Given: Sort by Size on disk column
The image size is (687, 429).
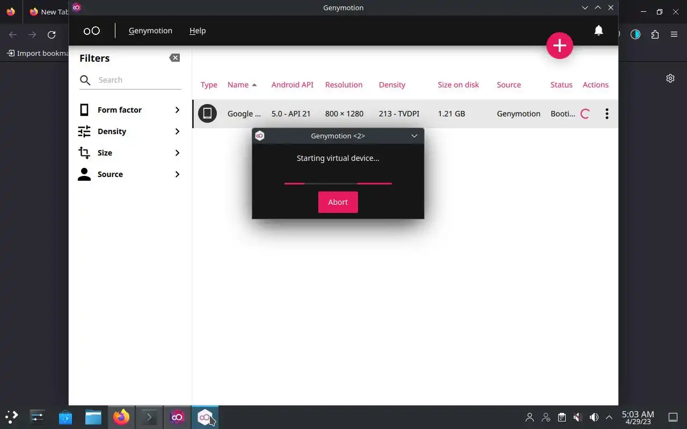Looking at the screenshot, I should coord(458,85).
